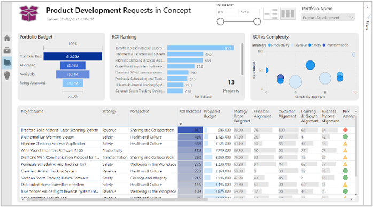Screen dimensions: 373x207
Task: Click the ROI Indicator maximum value box
Action: [x=249, y=12]
